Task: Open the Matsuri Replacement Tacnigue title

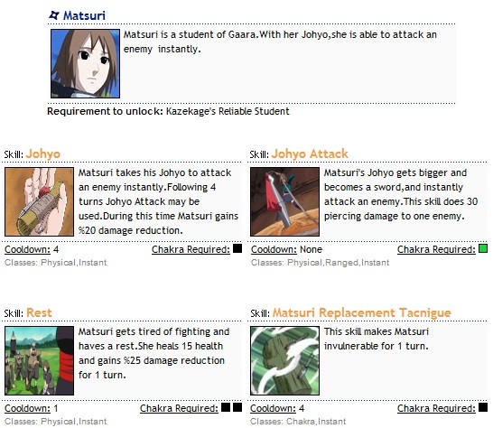Action: point(361,313)
